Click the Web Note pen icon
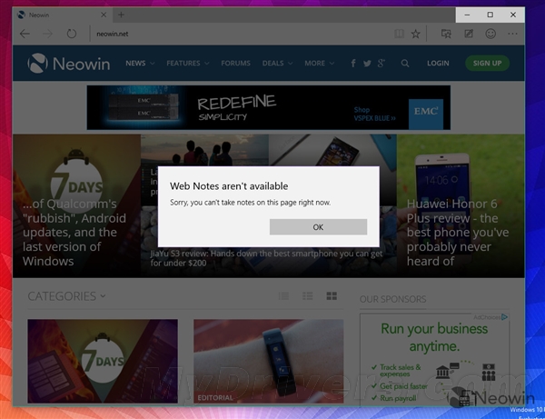Screen dimensions: 545x419 [469, 34]
